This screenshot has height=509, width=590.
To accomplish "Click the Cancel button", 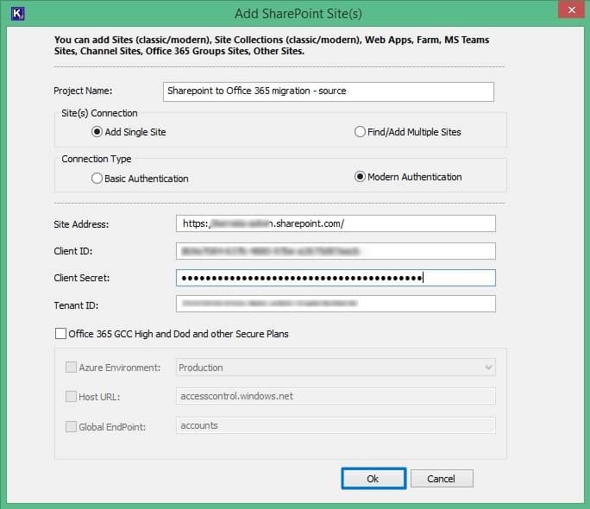I will tap(442, 478).
